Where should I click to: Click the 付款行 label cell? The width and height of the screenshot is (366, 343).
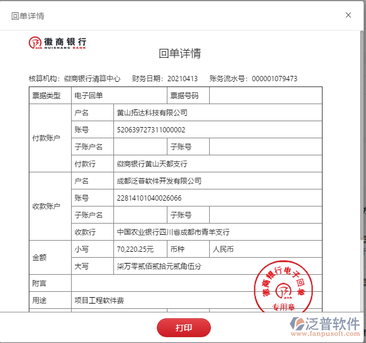[92, 164]
